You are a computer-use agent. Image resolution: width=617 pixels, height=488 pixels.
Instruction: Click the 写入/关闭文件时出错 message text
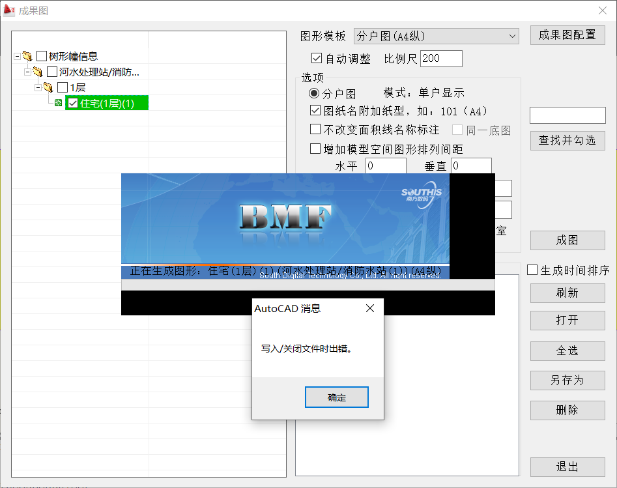(306, 349)
